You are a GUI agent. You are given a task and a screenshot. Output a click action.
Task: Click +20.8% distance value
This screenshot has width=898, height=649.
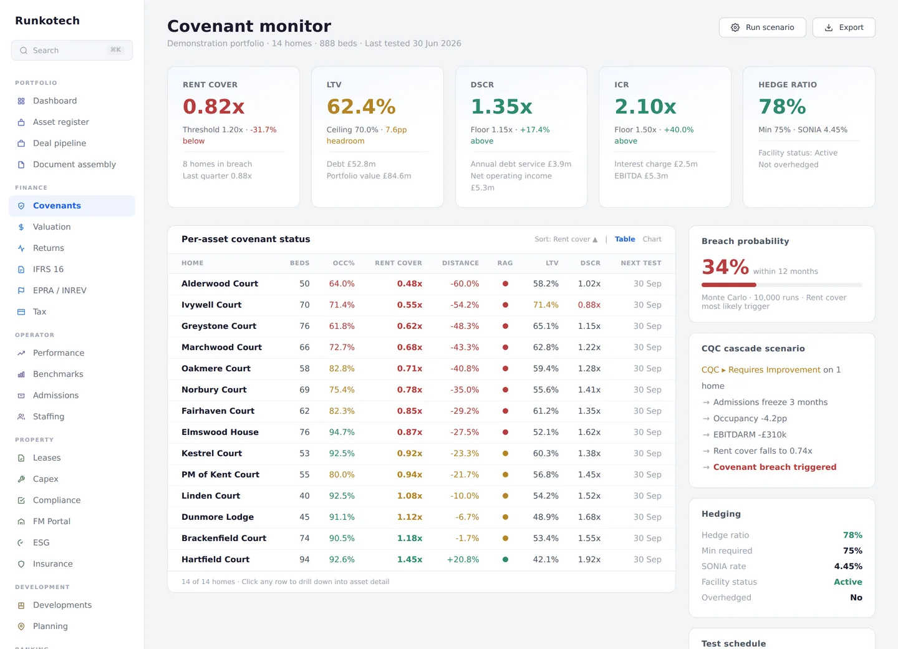point(463,560)
